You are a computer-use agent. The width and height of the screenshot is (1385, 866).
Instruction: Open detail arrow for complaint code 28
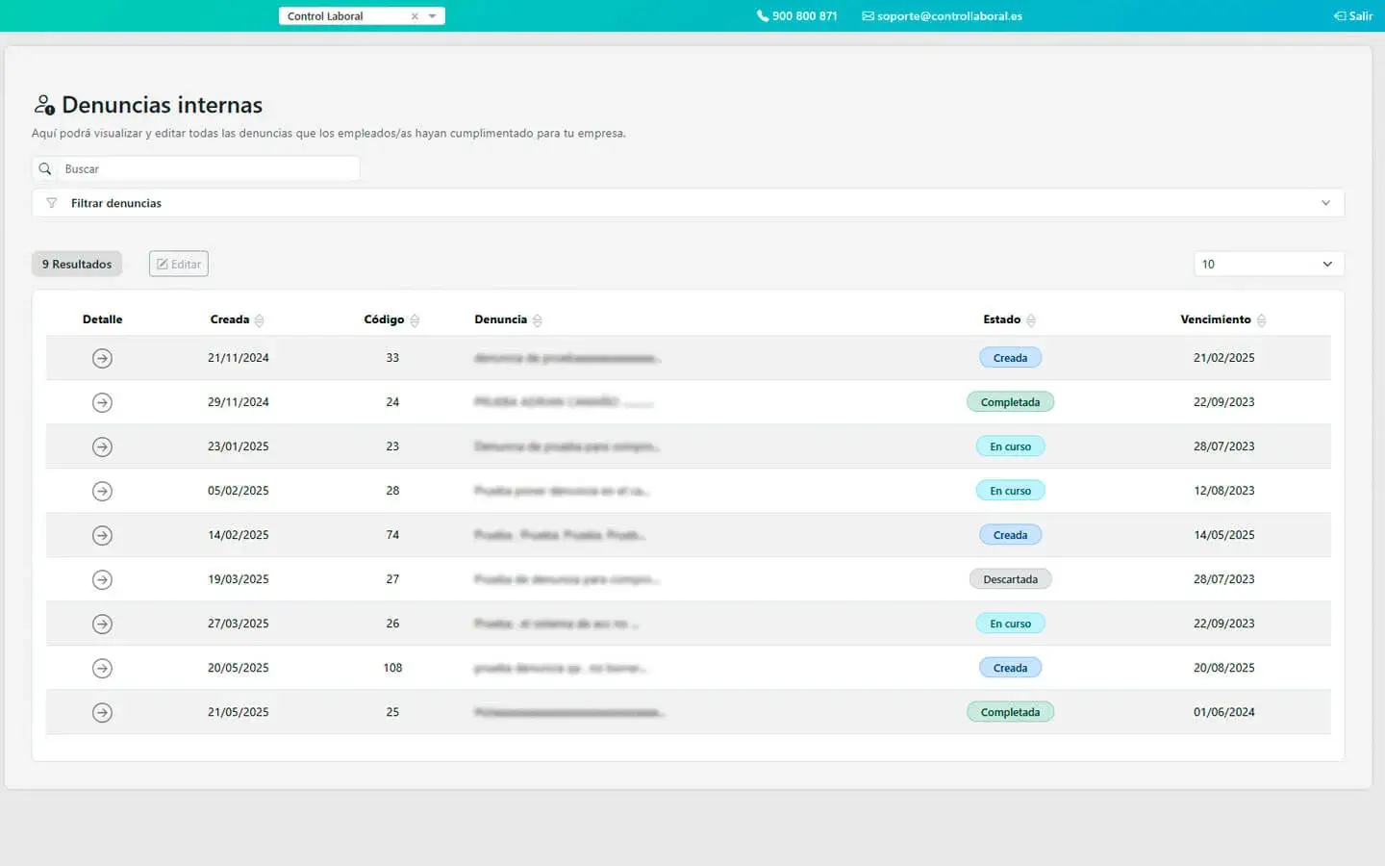[102, 491]
